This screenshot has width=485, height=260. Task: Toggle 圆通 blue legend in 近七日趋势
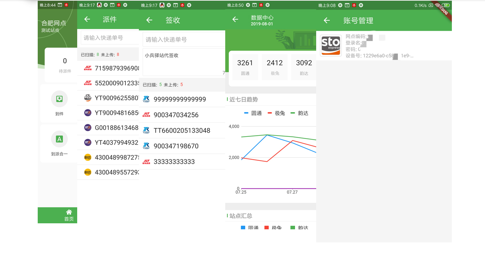[253, 113]
